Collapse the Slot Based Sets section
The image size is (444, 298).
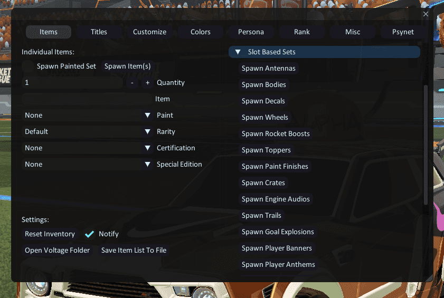[x=324, y=52]
